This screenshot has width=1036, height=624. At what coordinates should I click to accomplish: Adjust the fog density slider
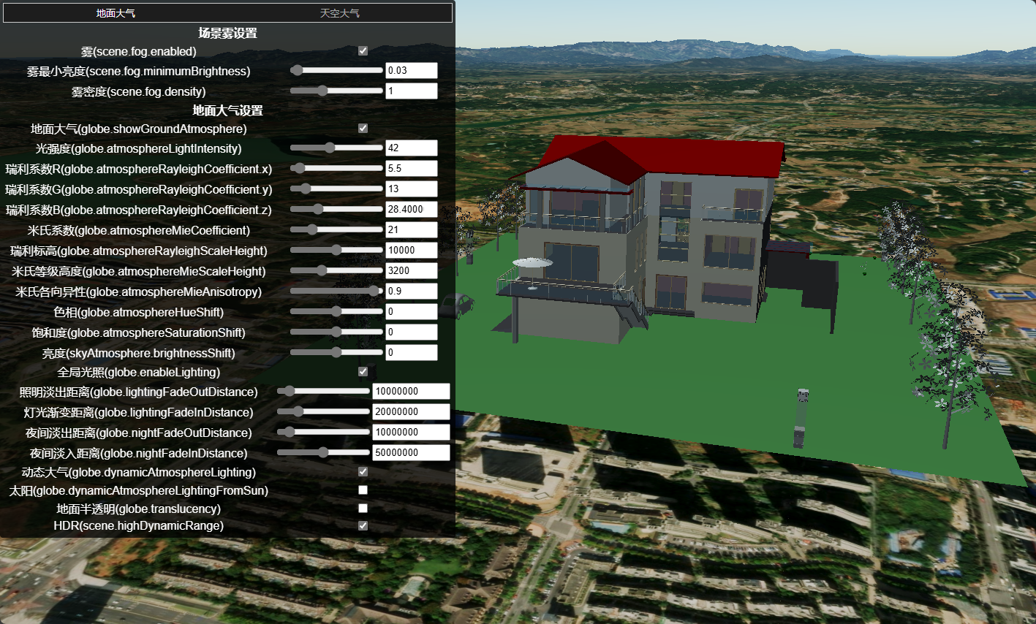[x=336, y=91]
